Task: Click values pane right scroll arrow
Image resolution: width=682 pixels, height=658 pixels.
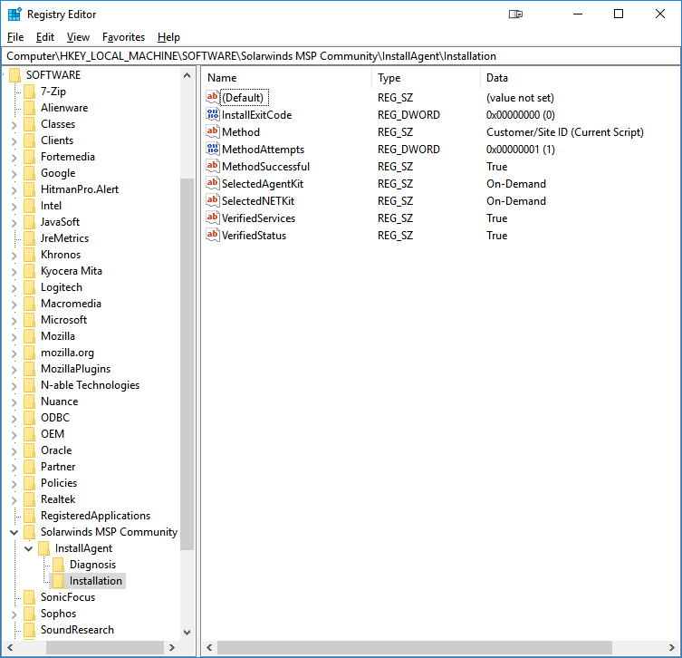Action: pyautogui.click(x=671, y=647)
